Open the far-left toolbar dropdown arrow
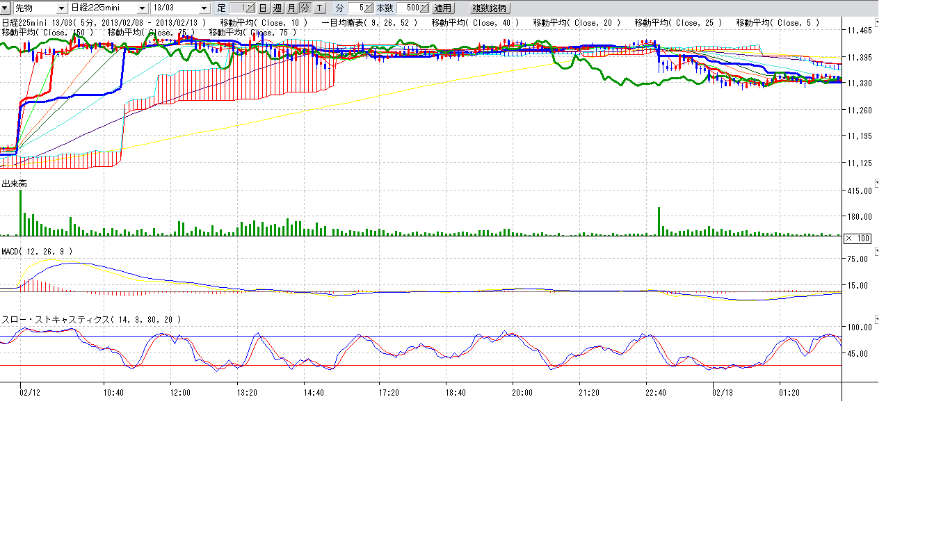 5,8
